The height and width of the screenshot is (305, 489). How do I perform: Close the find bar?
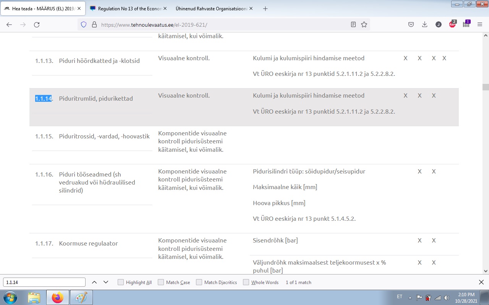point(481,283)
